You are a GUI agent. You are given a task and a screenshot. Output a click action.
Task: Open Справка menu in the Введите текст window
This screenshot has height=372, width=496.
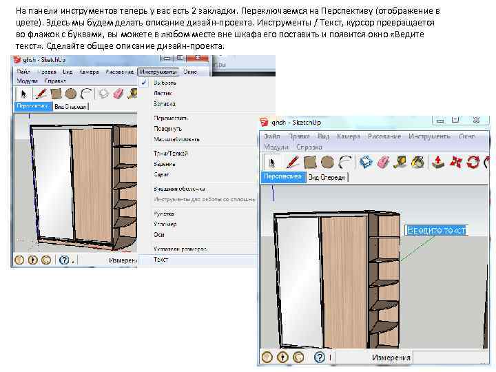[309, 147]
